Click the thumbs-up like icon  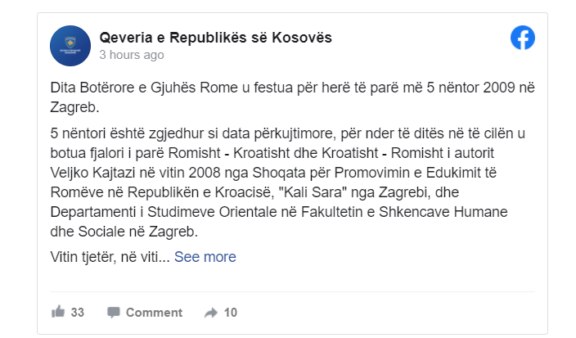click(58, 312)
